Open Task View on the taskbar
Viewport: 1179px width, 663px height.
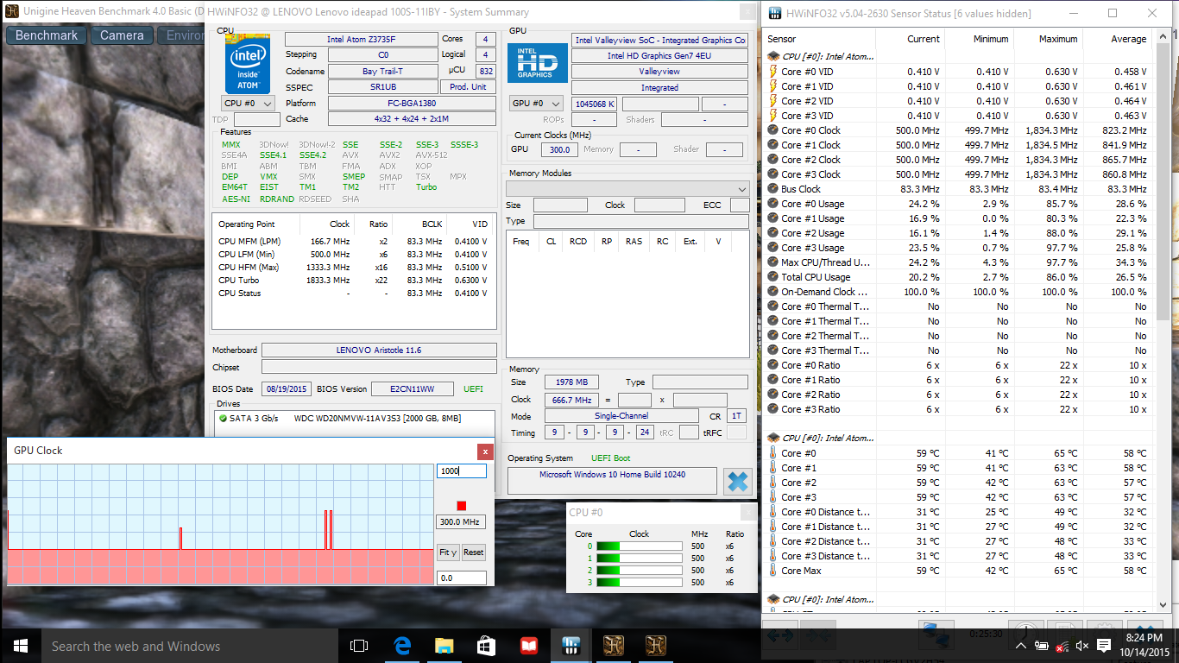point(359,646)
